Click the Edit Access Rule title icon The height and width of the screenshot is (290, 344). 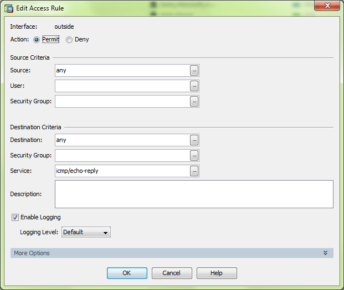[9, 8]
